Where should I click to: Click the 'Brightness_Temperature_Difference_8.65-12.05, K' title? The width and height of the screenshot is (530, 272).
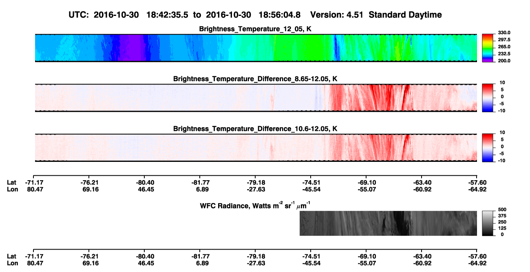(256, 79)
